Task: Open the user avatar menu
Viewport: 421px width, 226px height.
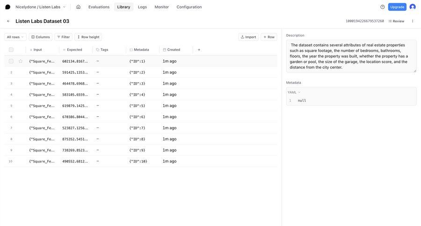Action: point(413,7)
